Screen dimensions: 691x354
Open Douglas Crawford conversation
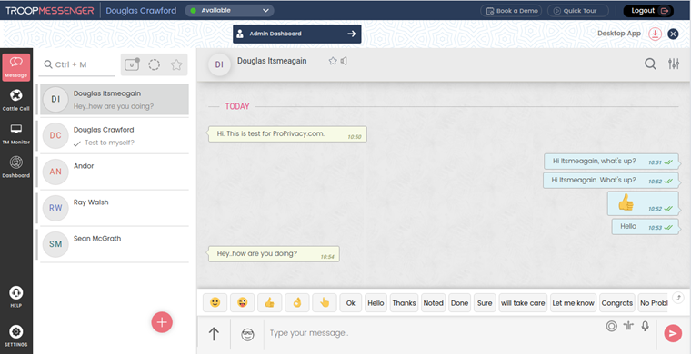[115, 136]
